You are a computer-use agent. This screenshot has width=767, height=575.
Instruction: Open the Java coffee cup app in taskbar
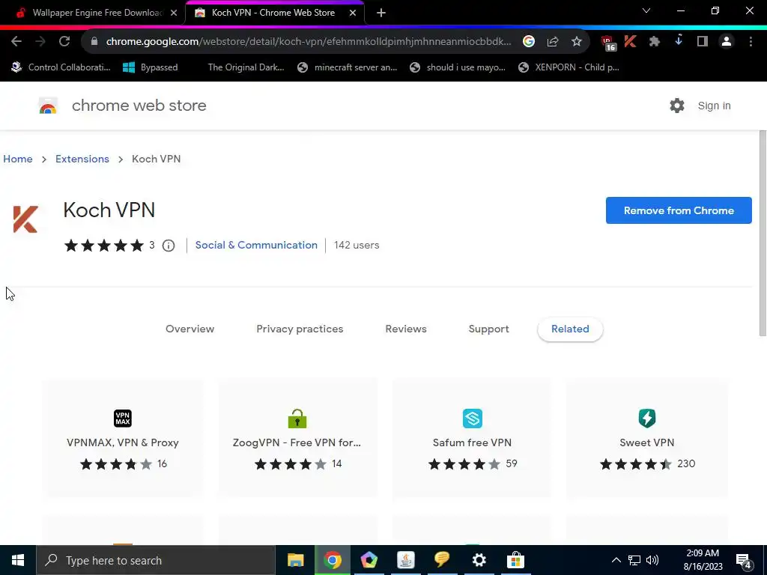(405, 560)
